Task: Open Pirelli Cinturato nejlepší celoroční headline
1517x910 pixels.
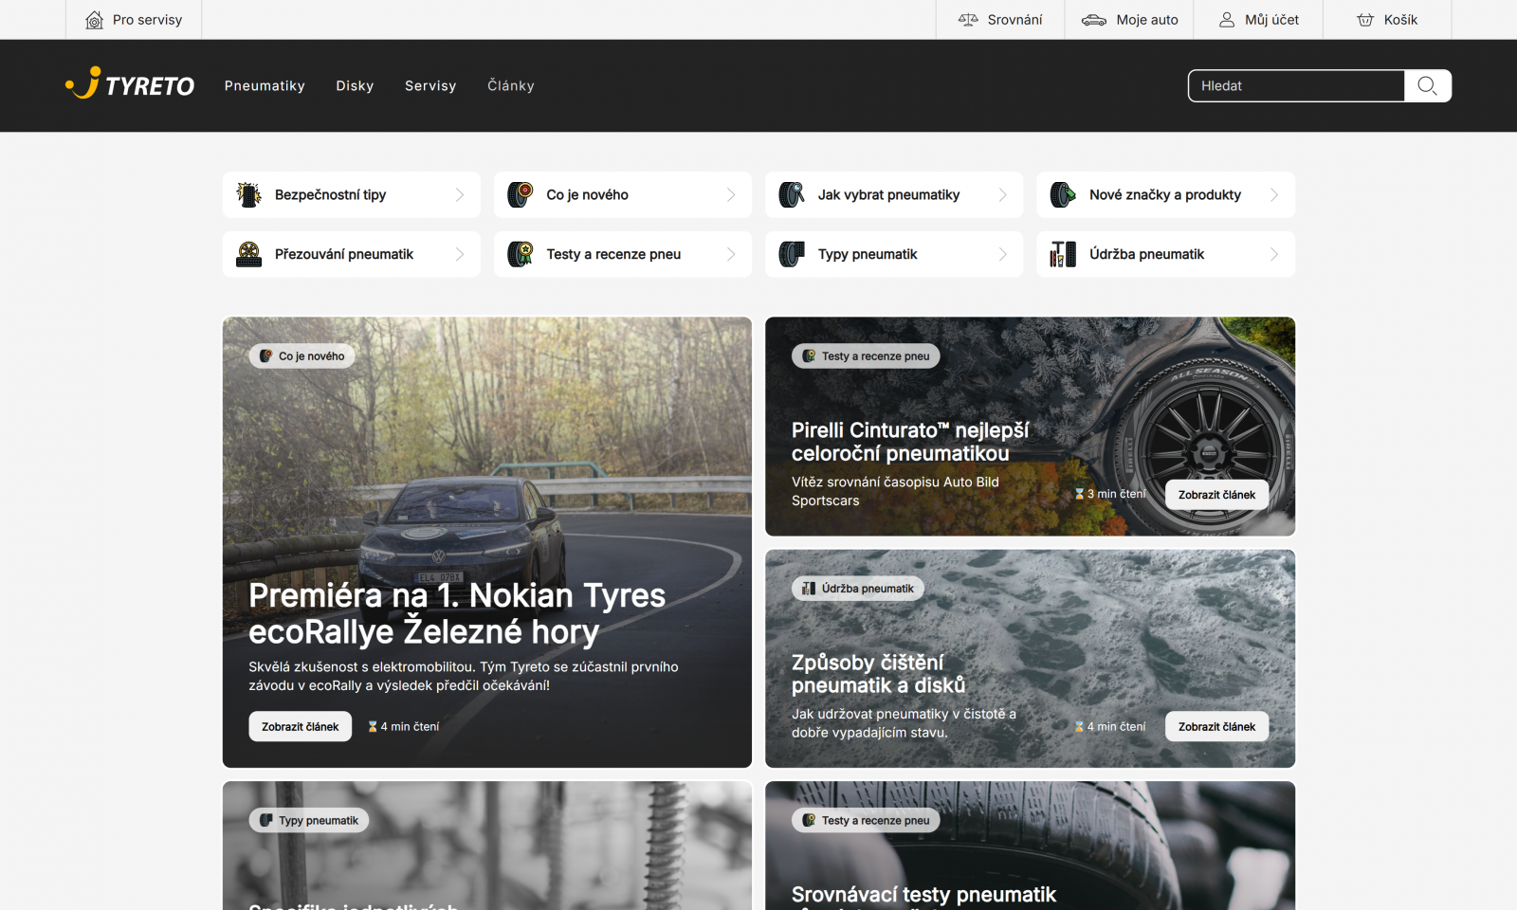Action: pyautogui.click(x=910, y=442)
